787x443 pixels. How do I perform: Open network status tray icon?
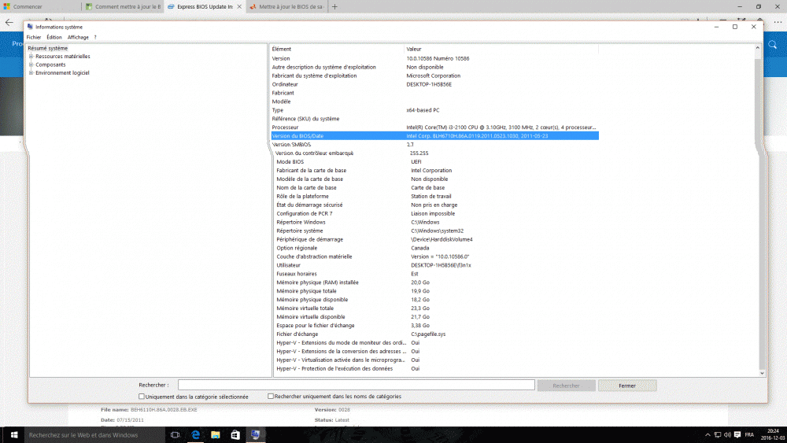[x=718, y=435]
